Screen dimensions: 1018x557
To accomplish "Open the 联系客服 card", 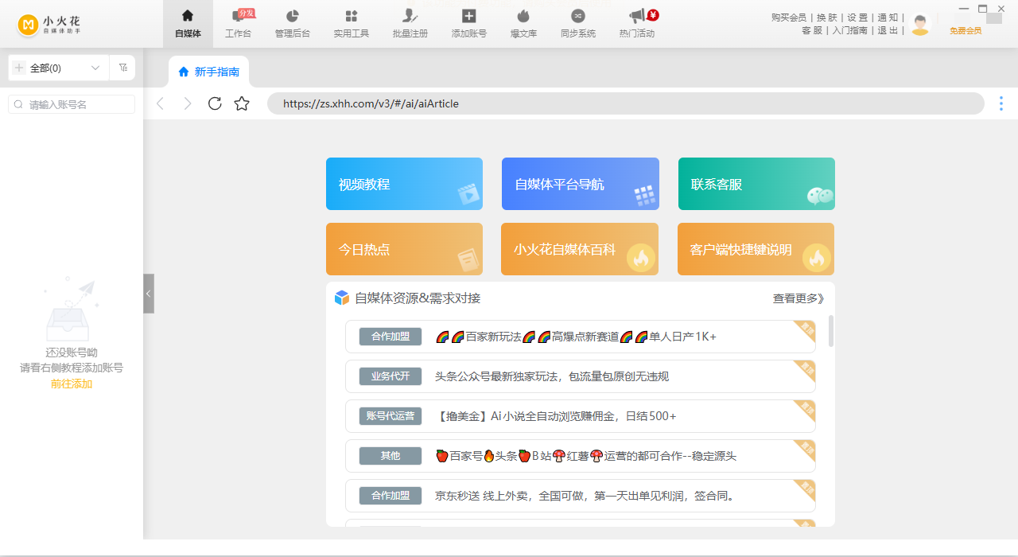I will pos(756,184).
